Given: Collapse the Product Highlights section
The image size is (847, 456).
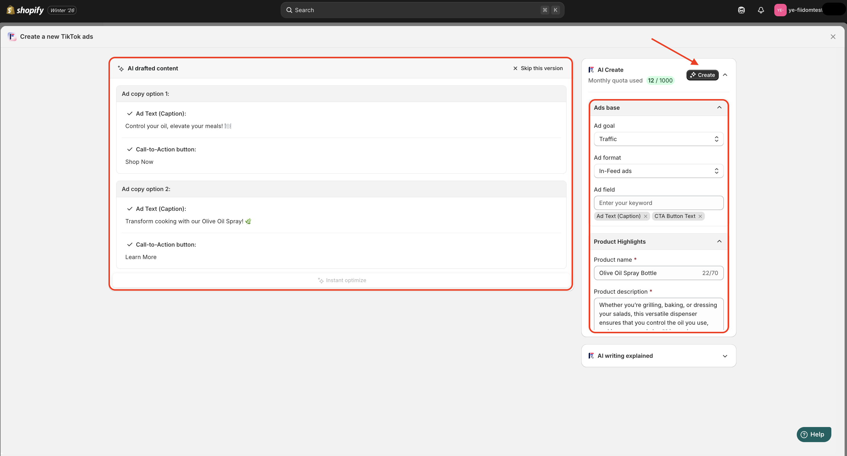Looking at the screenshot, I should pyautogui.click(x=719, y=242).
